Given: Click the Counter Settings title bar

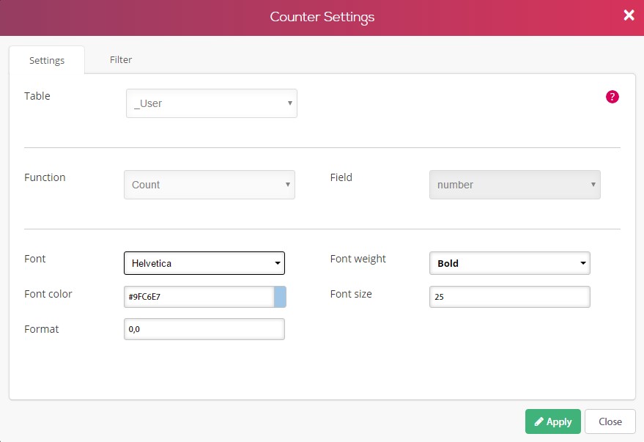Looking at the screenshot, I should coord(322,15).
